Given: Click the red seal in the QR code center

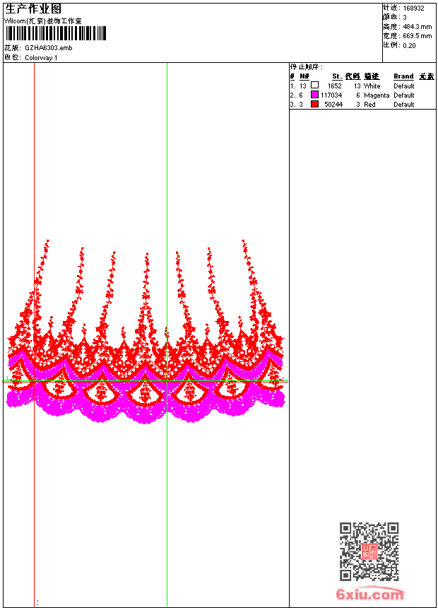Looking at the screenshot, I should [x=369, y=551].
